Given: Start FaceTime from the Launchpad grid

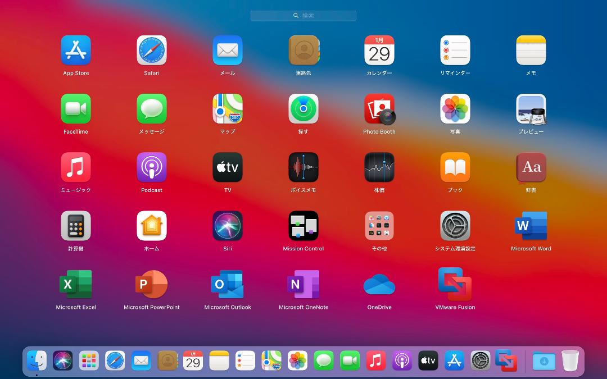Looking at the screenshot, I should (x=76, y=109).
